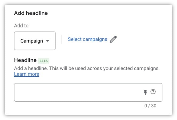
Task: Click the word Select in the blue link
Action: pos(75,39)
